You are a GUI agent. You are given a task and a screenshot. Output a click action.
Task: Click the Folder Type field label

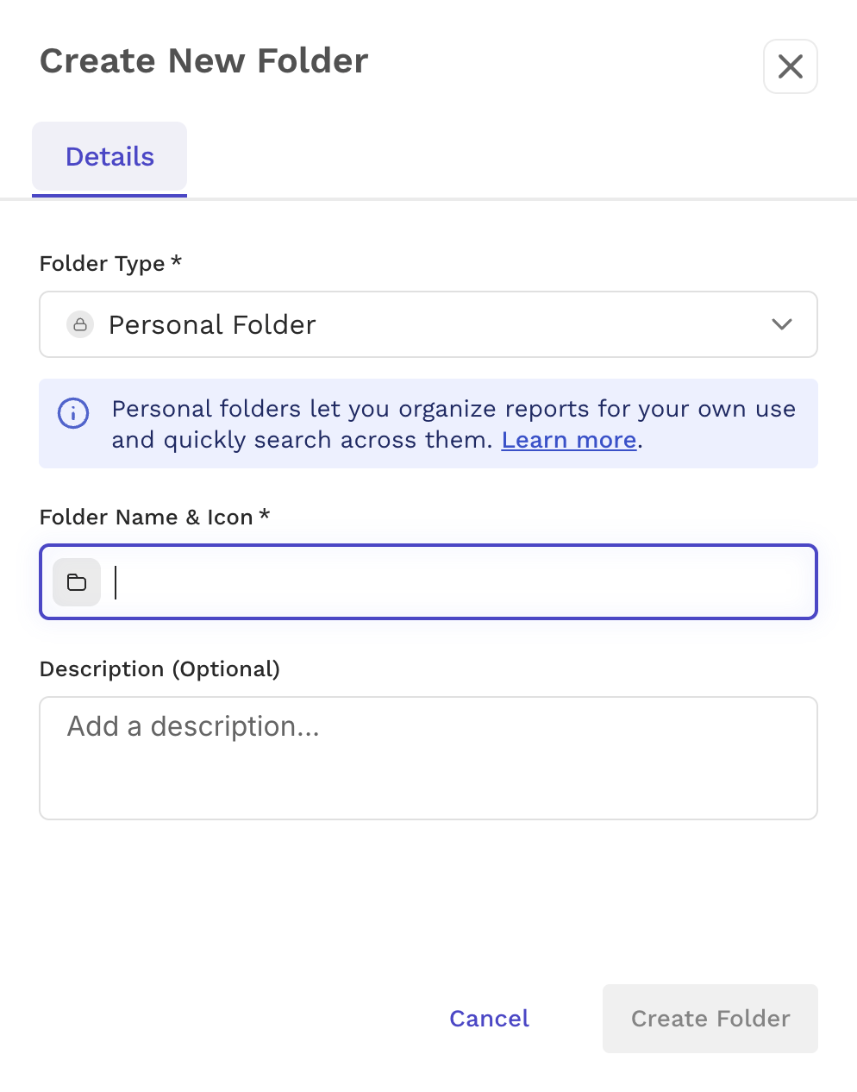102,264
